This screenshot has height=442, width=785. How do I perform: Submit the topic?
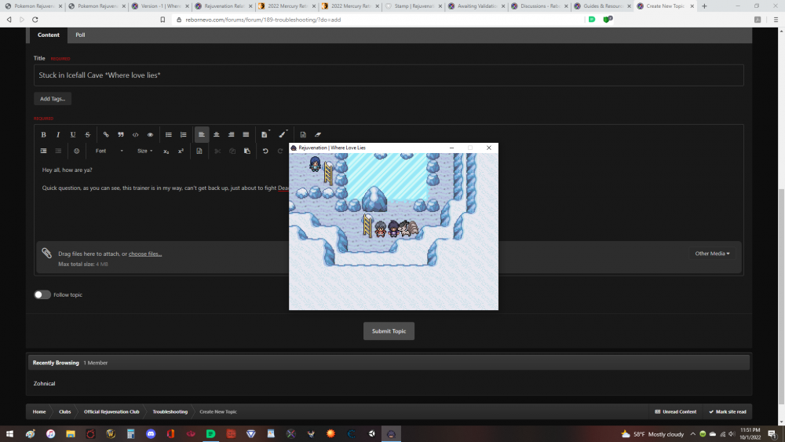click(389, 331)
